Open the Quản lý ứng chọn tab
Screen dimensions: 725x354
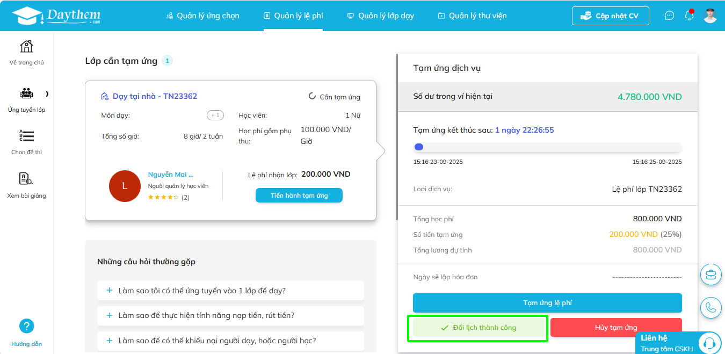(x=203, y=16)
